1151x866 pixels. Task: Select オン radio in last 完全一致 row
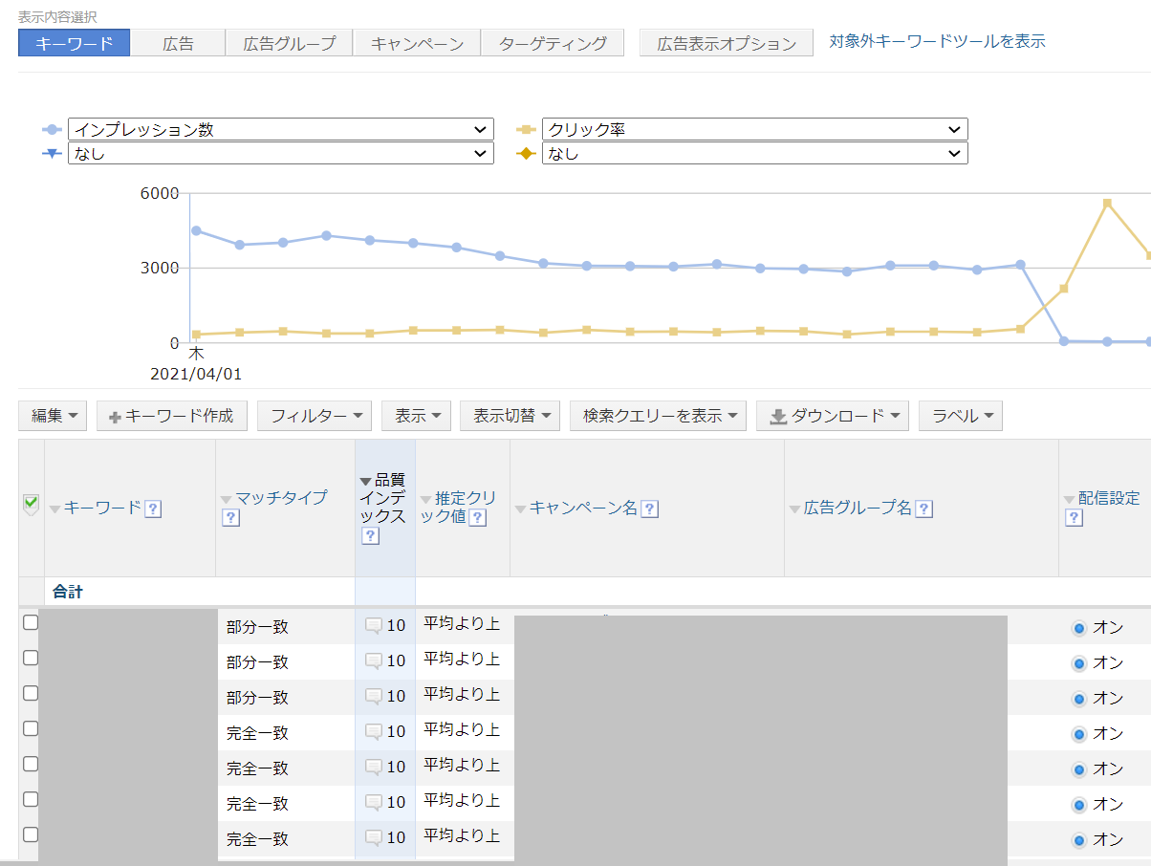(x=1079, y=840)
